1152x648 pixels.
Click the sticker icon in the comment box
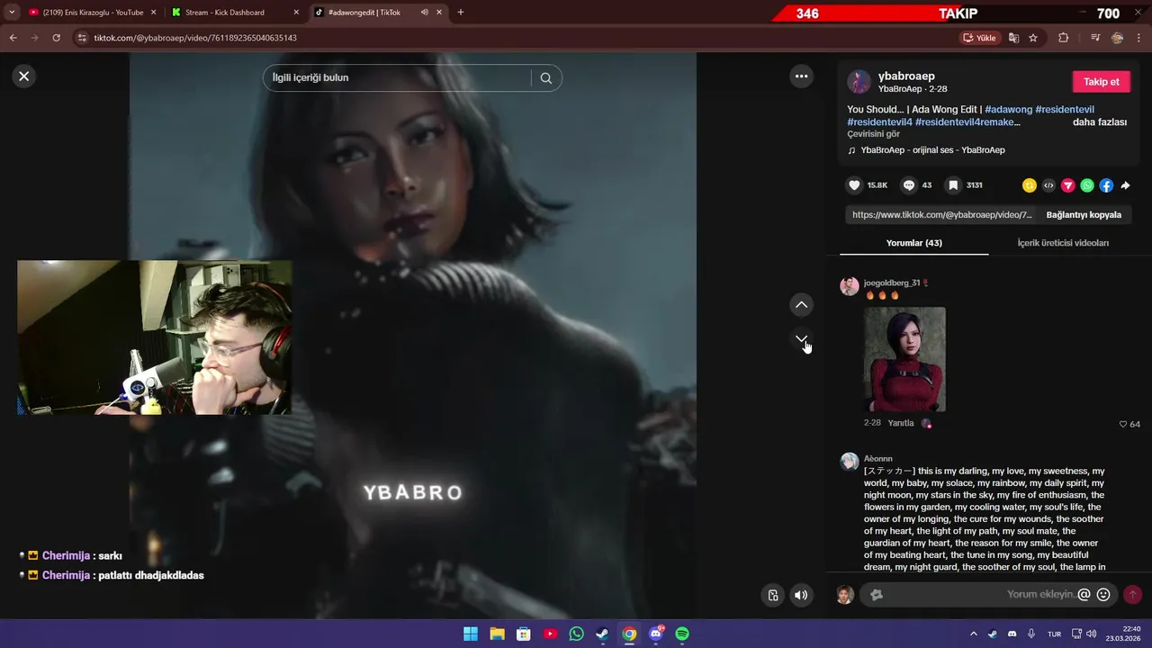coord(877,595)
